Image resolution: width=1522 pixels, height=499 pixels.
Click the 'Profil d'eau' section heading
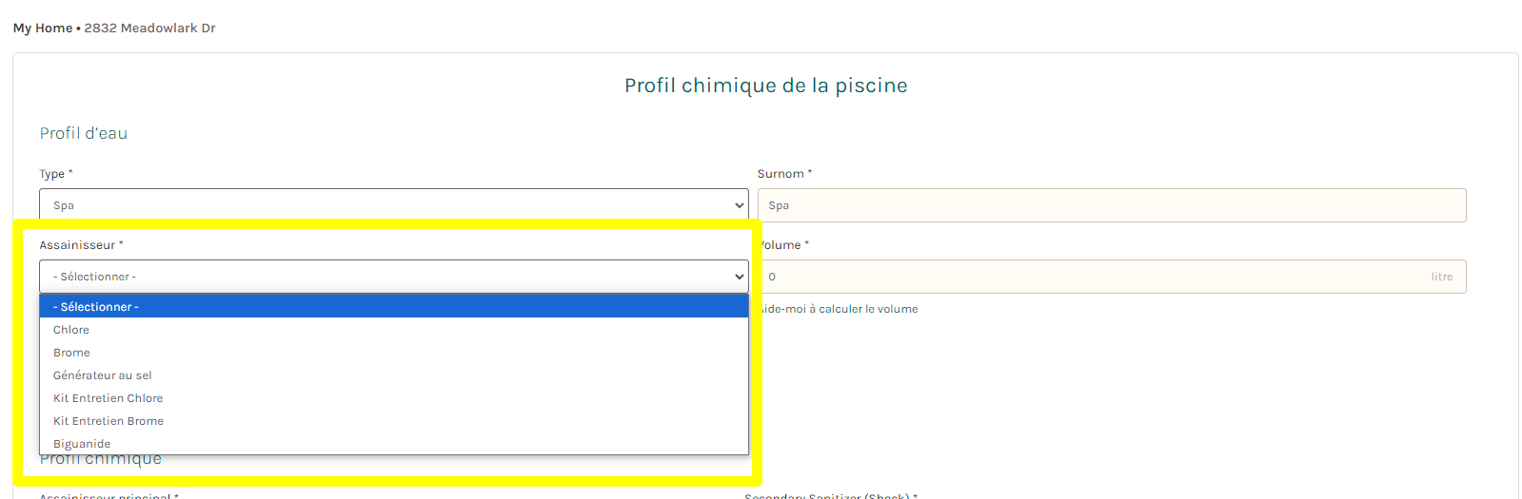click(84, 133)
